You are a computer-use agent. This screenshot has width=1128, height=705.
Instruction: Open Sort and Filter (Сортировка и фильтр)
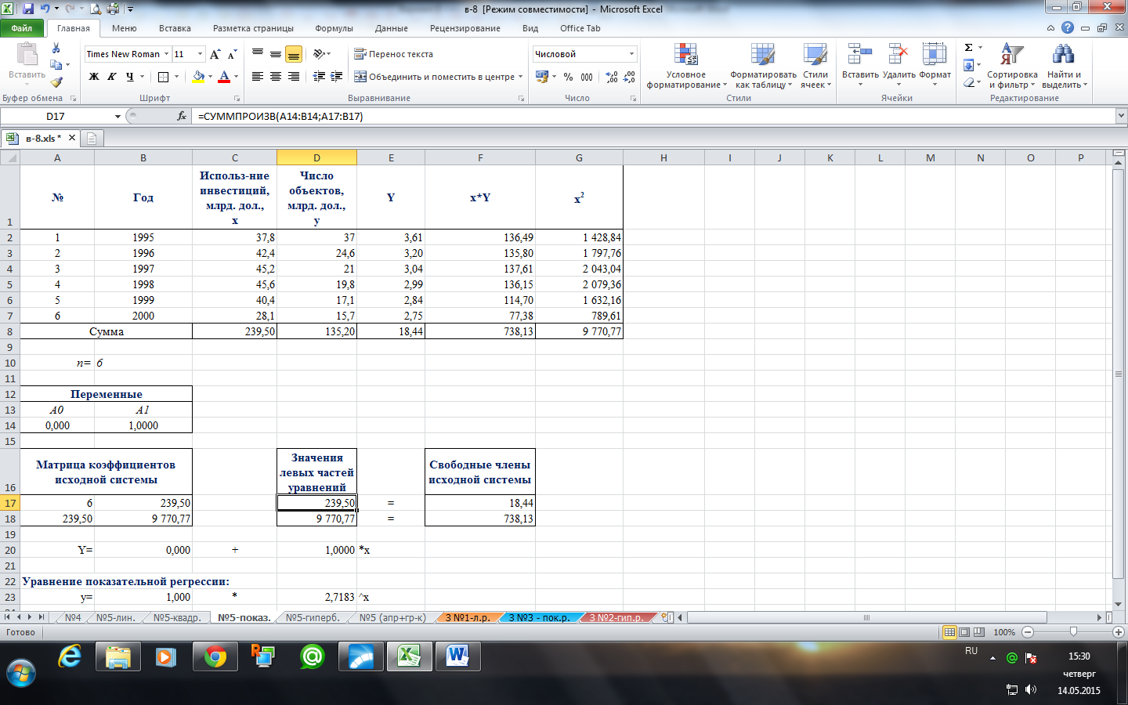(1012, 66)
